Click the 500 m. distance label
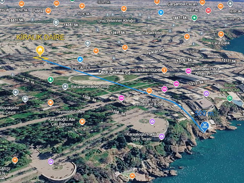 tap(204, 113)
